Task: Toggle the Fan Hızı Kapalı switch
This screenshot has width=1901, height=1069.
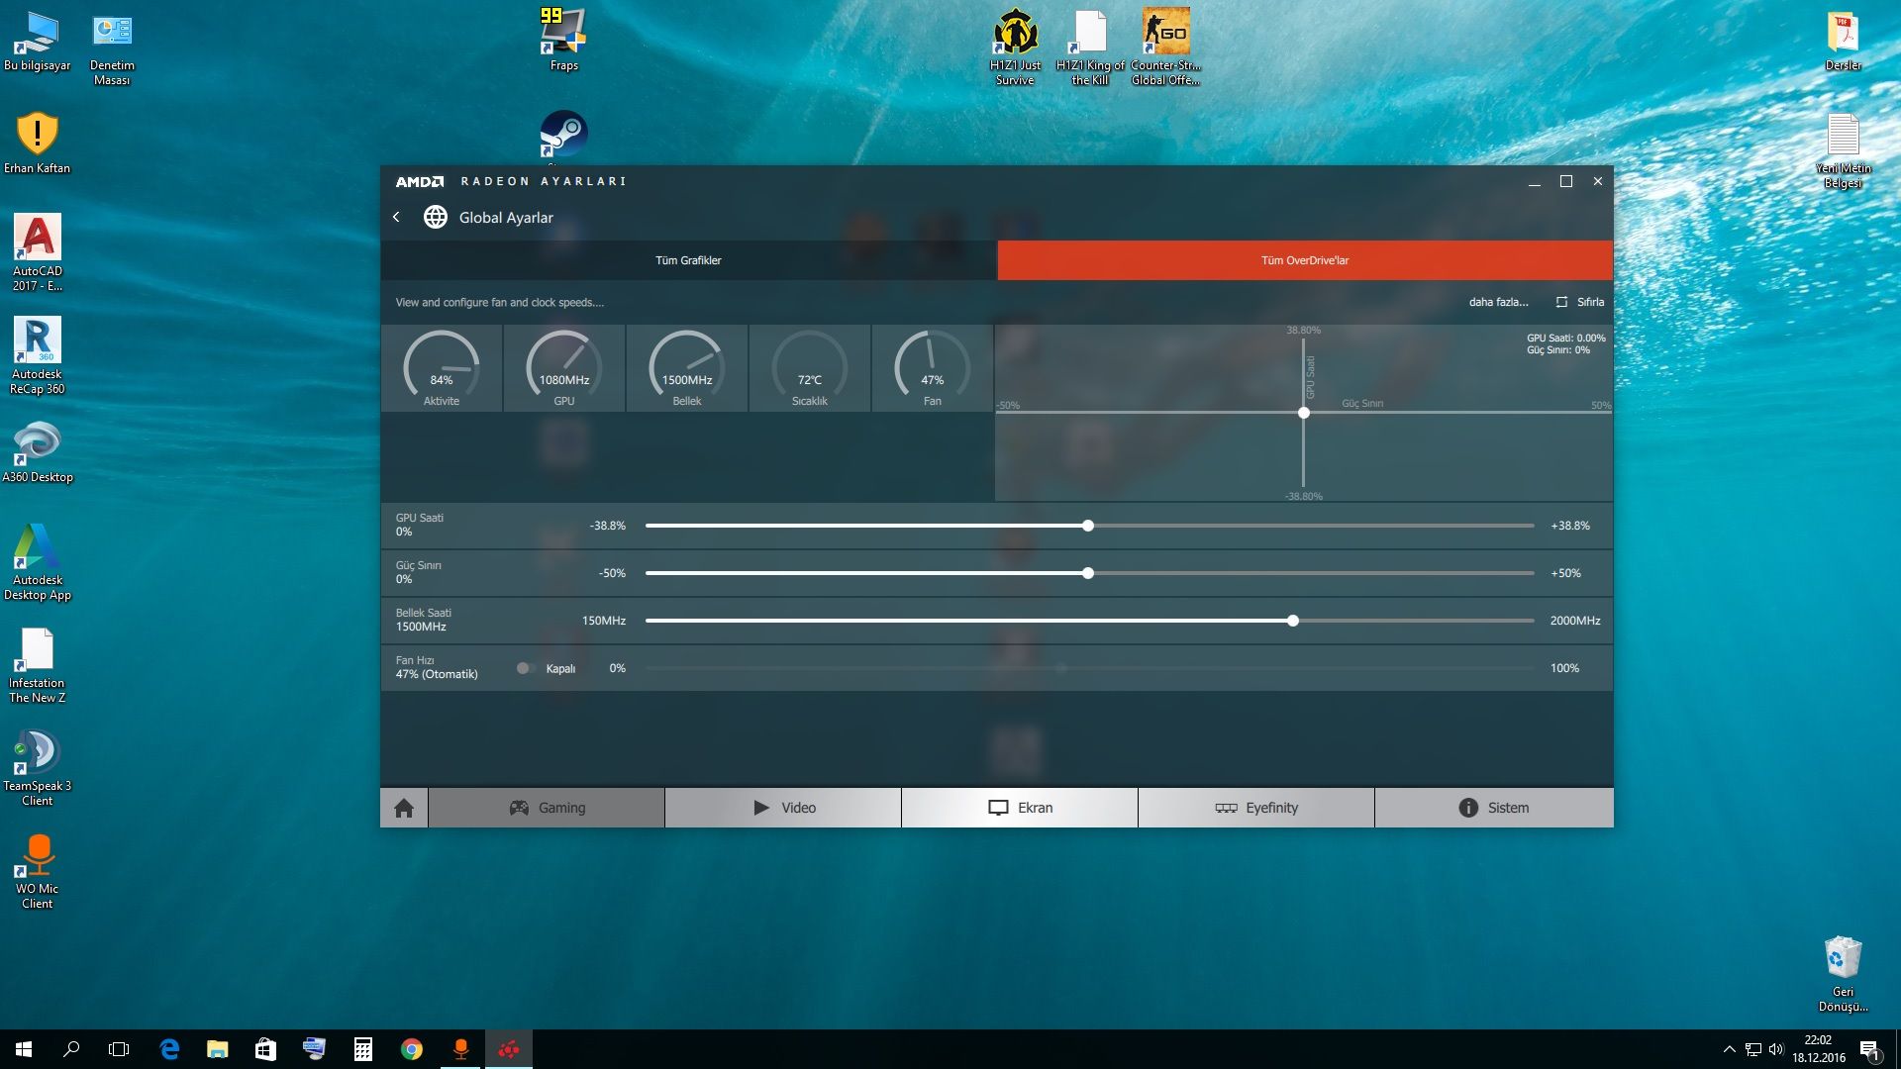Action: [525, 668]
